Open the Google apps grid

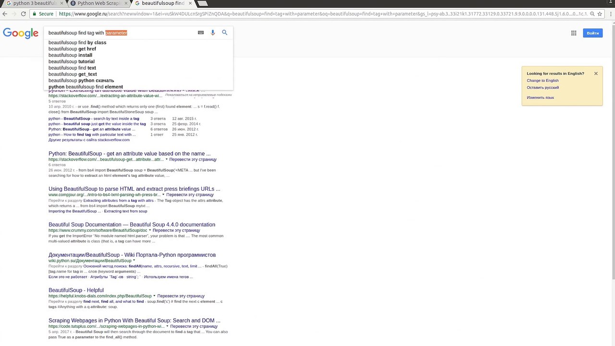(x=574, y=33)
